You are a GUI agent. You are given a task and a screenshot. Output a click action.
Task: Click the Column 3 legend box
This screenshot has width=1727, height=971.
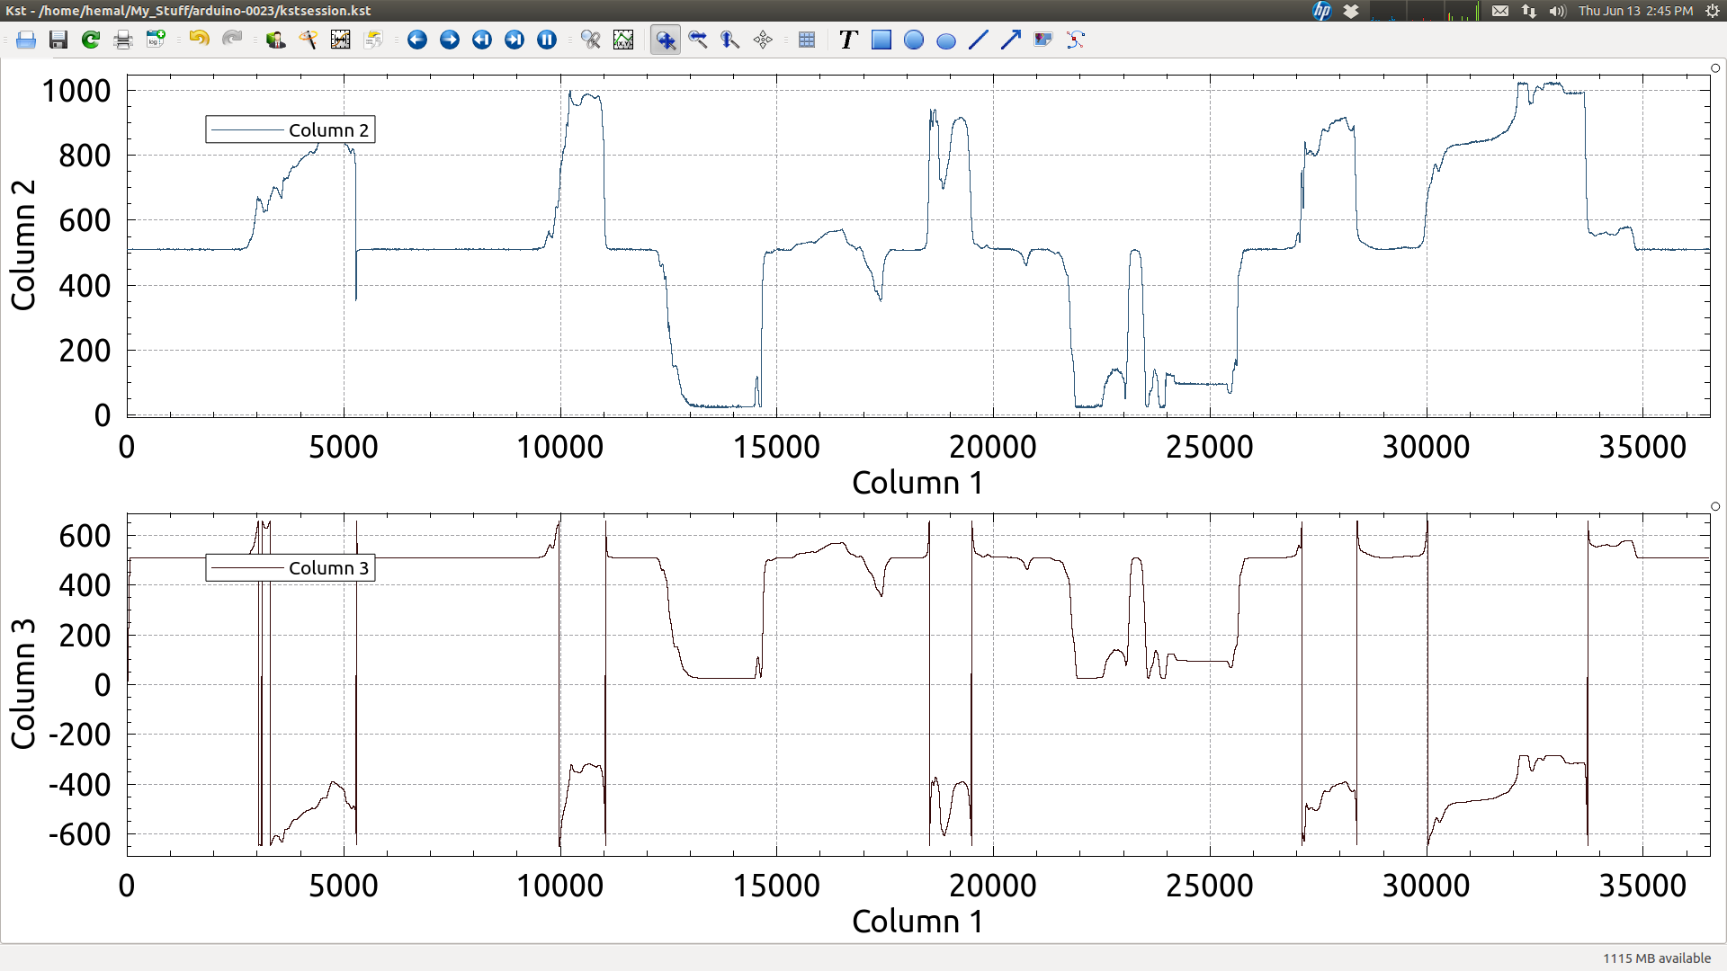click(291, 567)
